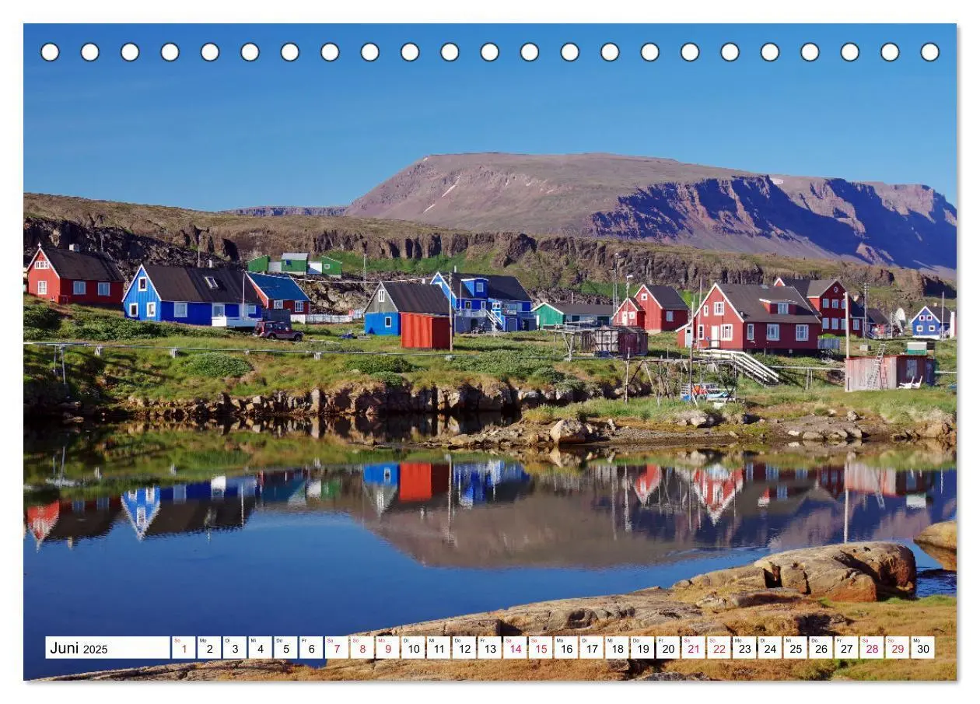Select red Saturday 28 cell

(872, 648)
